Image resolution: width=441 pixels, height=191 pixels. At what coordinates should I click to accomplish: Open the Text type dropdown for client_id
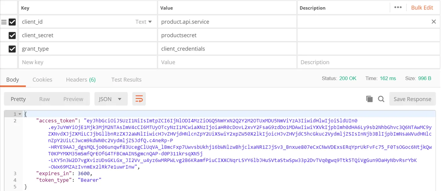pos(144,22)
